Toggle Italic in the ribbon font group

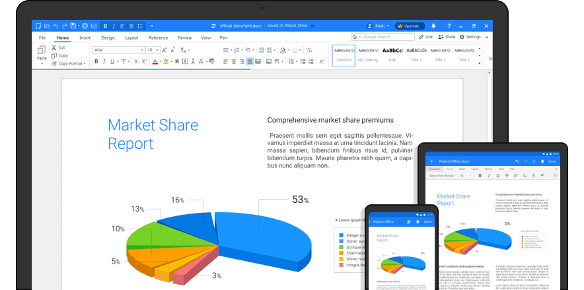point(104,61)
